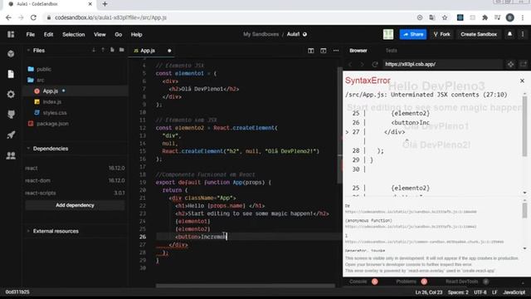Open Live collaboration people icon in sidebar
The image size is (531, 299).
coord(11,155)
